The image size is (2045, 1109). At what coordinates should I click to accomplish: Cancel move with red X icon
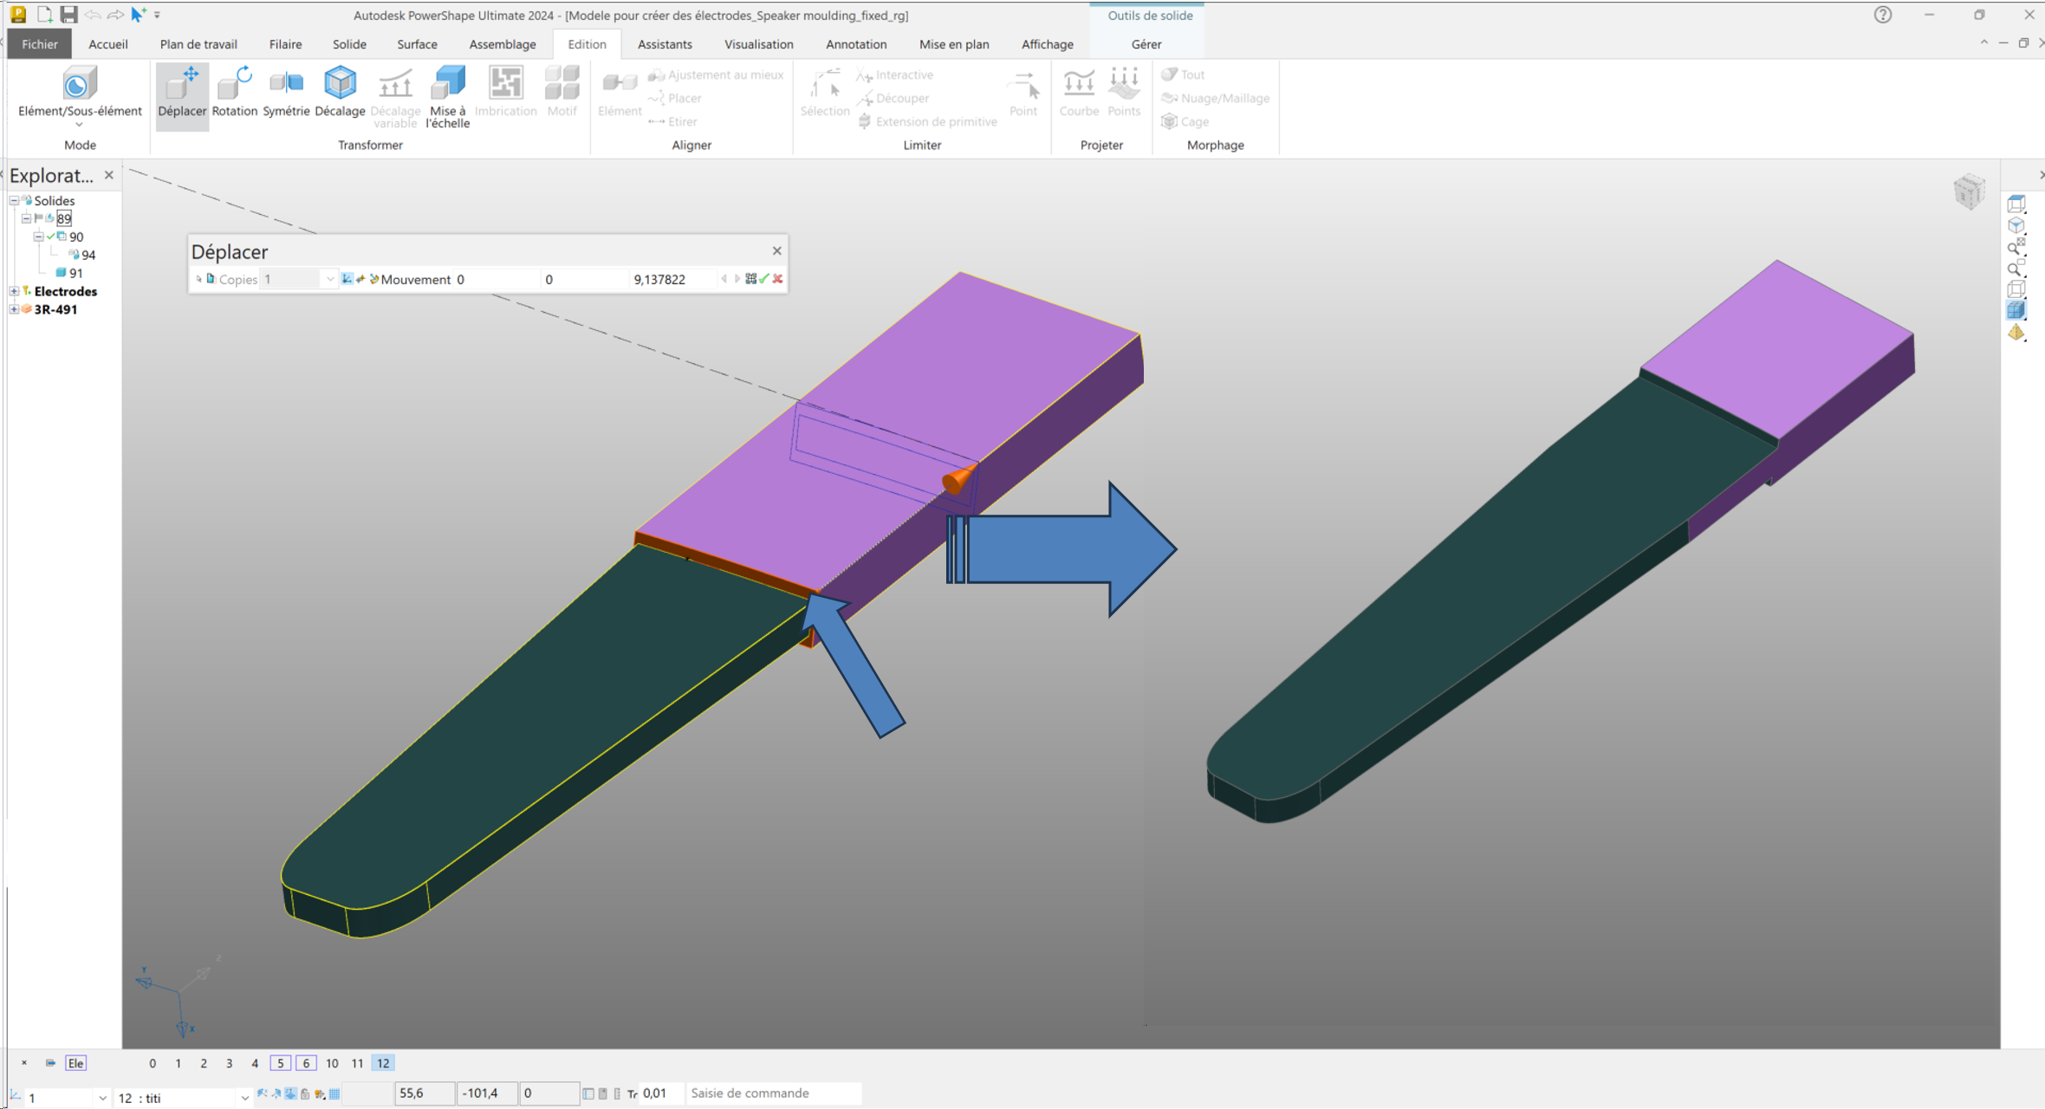click(x=778, y=279)
